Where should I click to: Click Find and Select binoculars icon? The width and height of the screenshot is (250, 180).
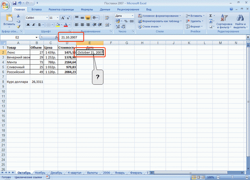pos(240,21)
